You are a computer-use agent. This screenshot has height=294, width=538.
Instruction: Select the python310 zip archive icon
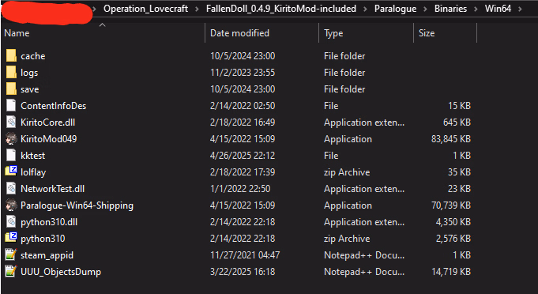tap(11, 239)
